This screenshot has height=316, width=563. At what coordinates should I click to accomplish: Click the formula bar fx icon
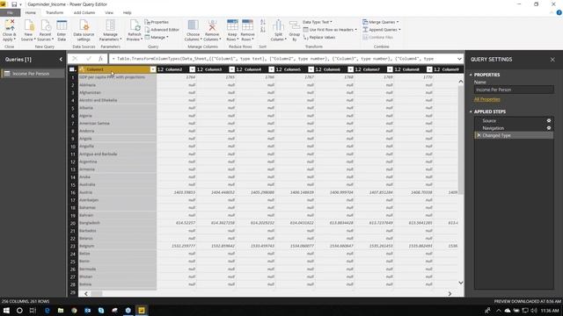coord(101,59)
